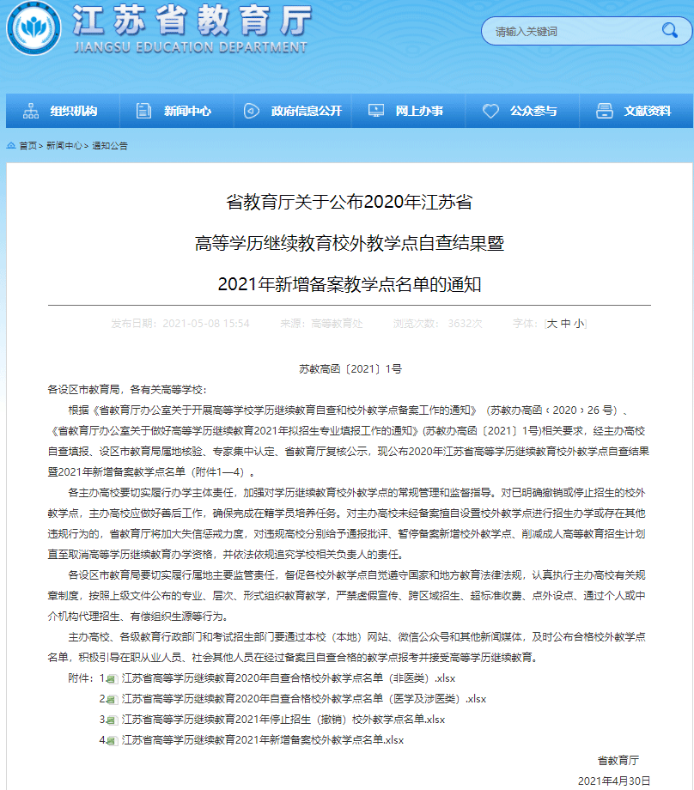Click xlsx icon of attachment 4
The image size is (694, 790).
click(x=112, y=741)
